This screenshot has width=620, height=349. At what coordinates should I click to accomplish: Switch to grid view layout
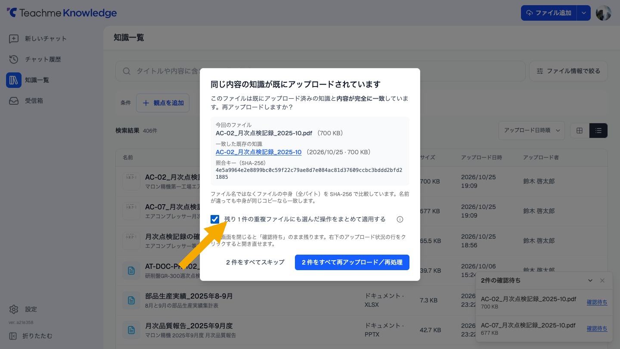click(580, 131)
